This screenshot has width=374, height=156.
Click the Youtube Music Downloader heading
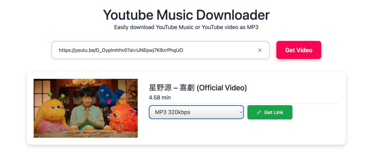click(186, 15)
